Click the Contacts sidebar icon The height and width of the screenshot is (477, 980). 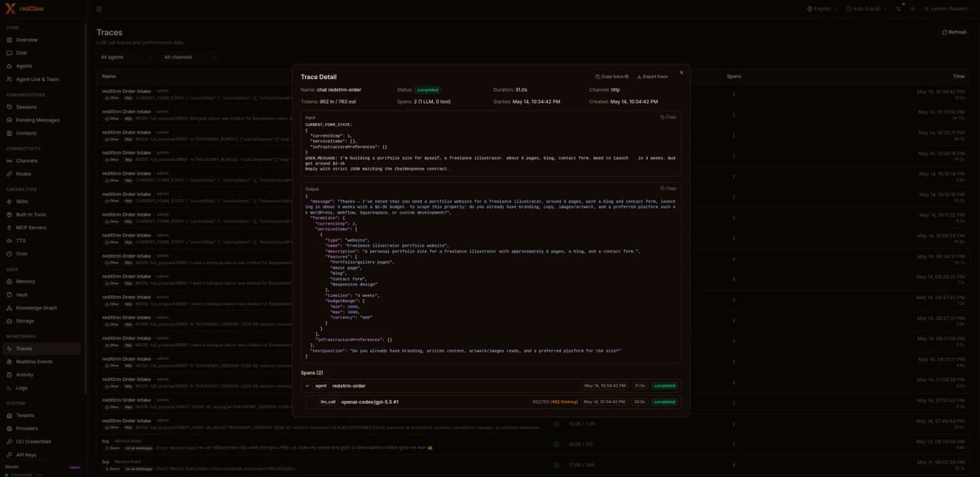[x=10, y=133]
